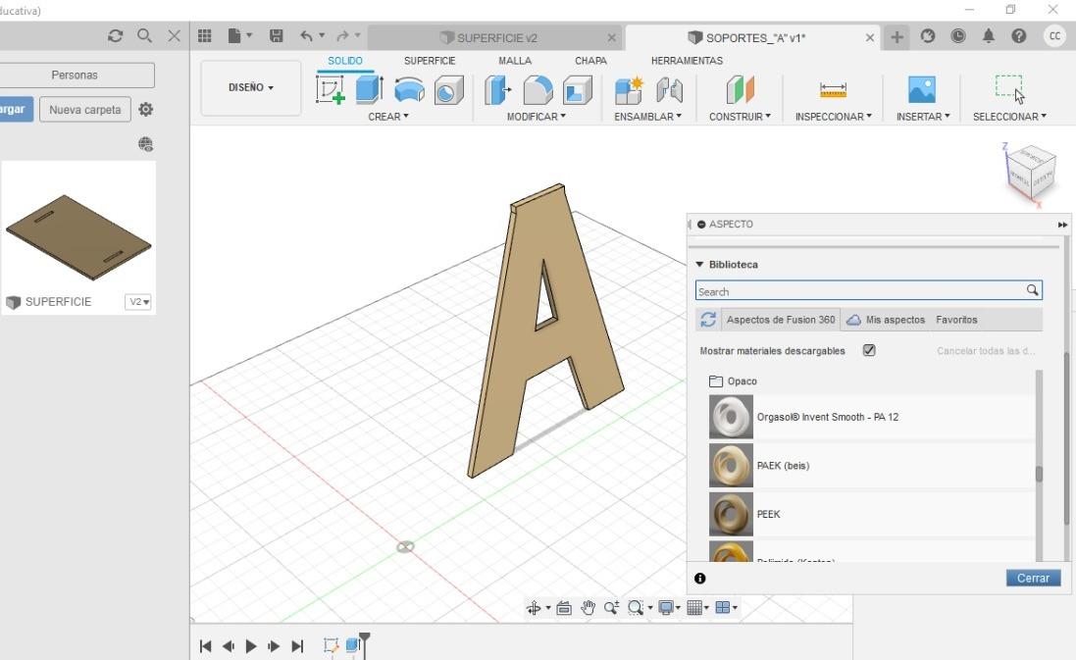This screenshot has height=660, width=1076.
Task: Close the SOPORTES_"A" v1 tab
Action: coord(869,37)
